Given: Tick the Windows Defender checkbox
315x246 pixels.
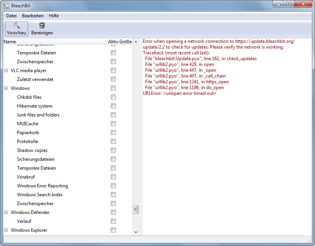Looking at the screenshot, I should click(x=113, y=212).
